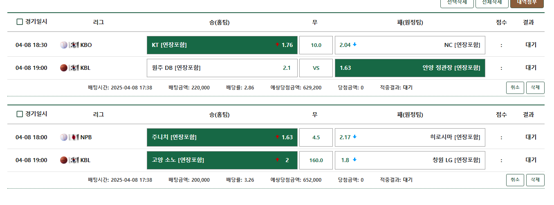Select 원주 DB home team bet cell
This screenshot has width=554, height=205.
[x=222, y=68]
